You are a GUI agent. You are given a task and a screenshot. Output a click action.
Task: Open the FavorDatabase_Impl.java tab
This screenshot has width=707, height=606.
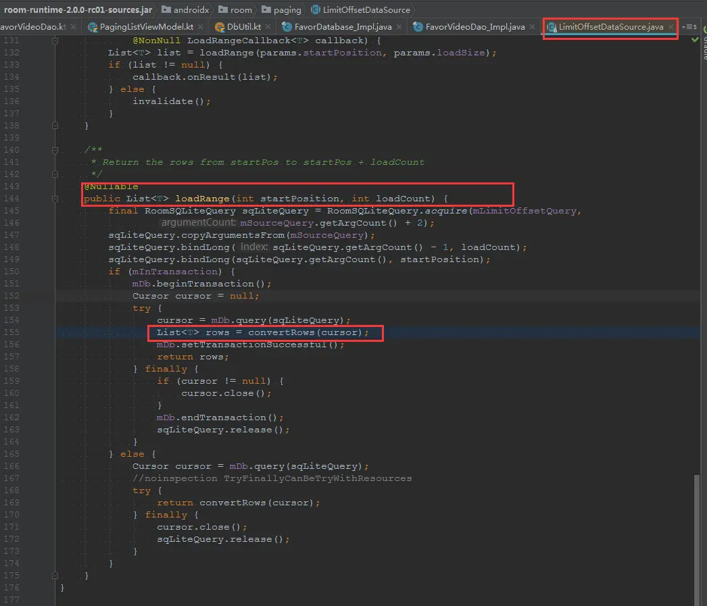(343, 27)
